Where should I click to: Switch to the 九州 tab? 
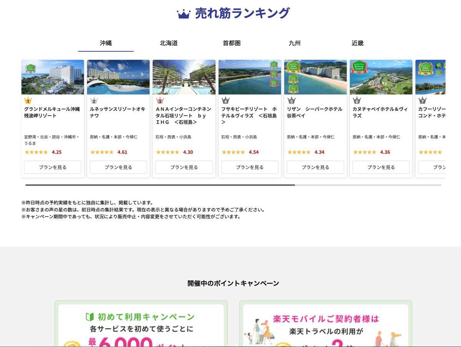[x=295, y=43]
